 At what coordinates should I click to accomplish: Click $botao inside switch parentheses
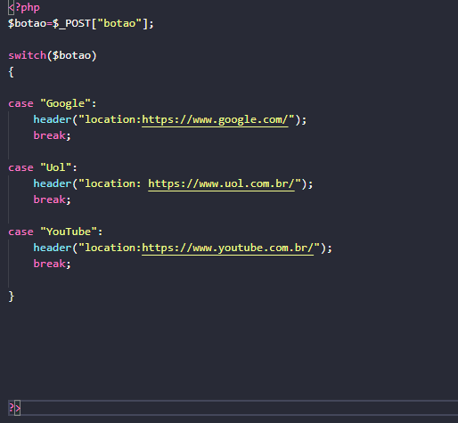click(71, 55)
